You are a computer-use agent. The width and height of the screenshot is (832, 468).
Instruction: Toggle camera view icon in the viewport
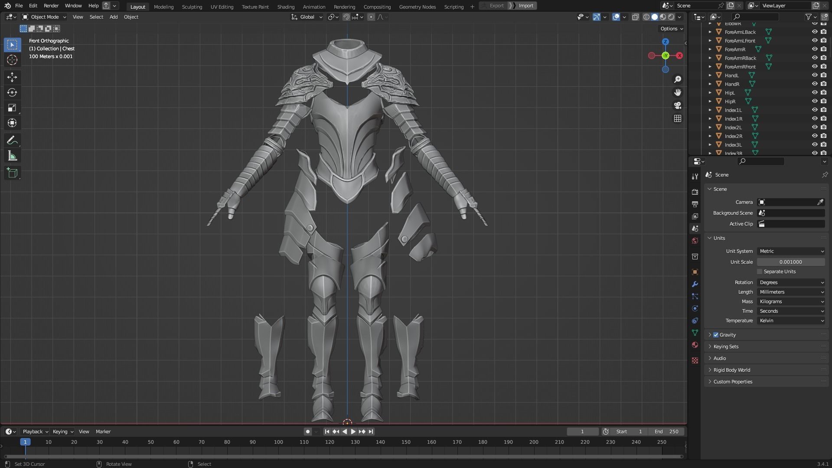pyautogui.click(x=677, y=105)
